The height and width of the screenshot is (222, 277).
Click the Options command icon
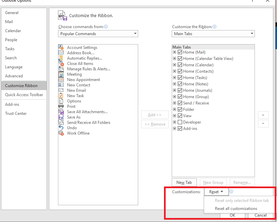[61, 101]
